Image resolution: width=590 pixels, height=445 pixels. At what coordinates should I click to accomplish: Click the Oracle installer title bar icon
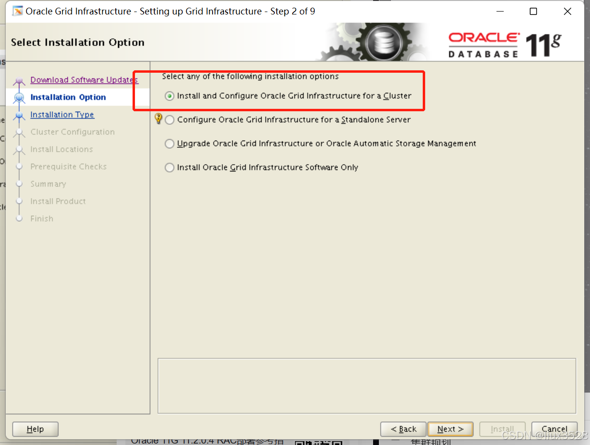pos(17,11)
